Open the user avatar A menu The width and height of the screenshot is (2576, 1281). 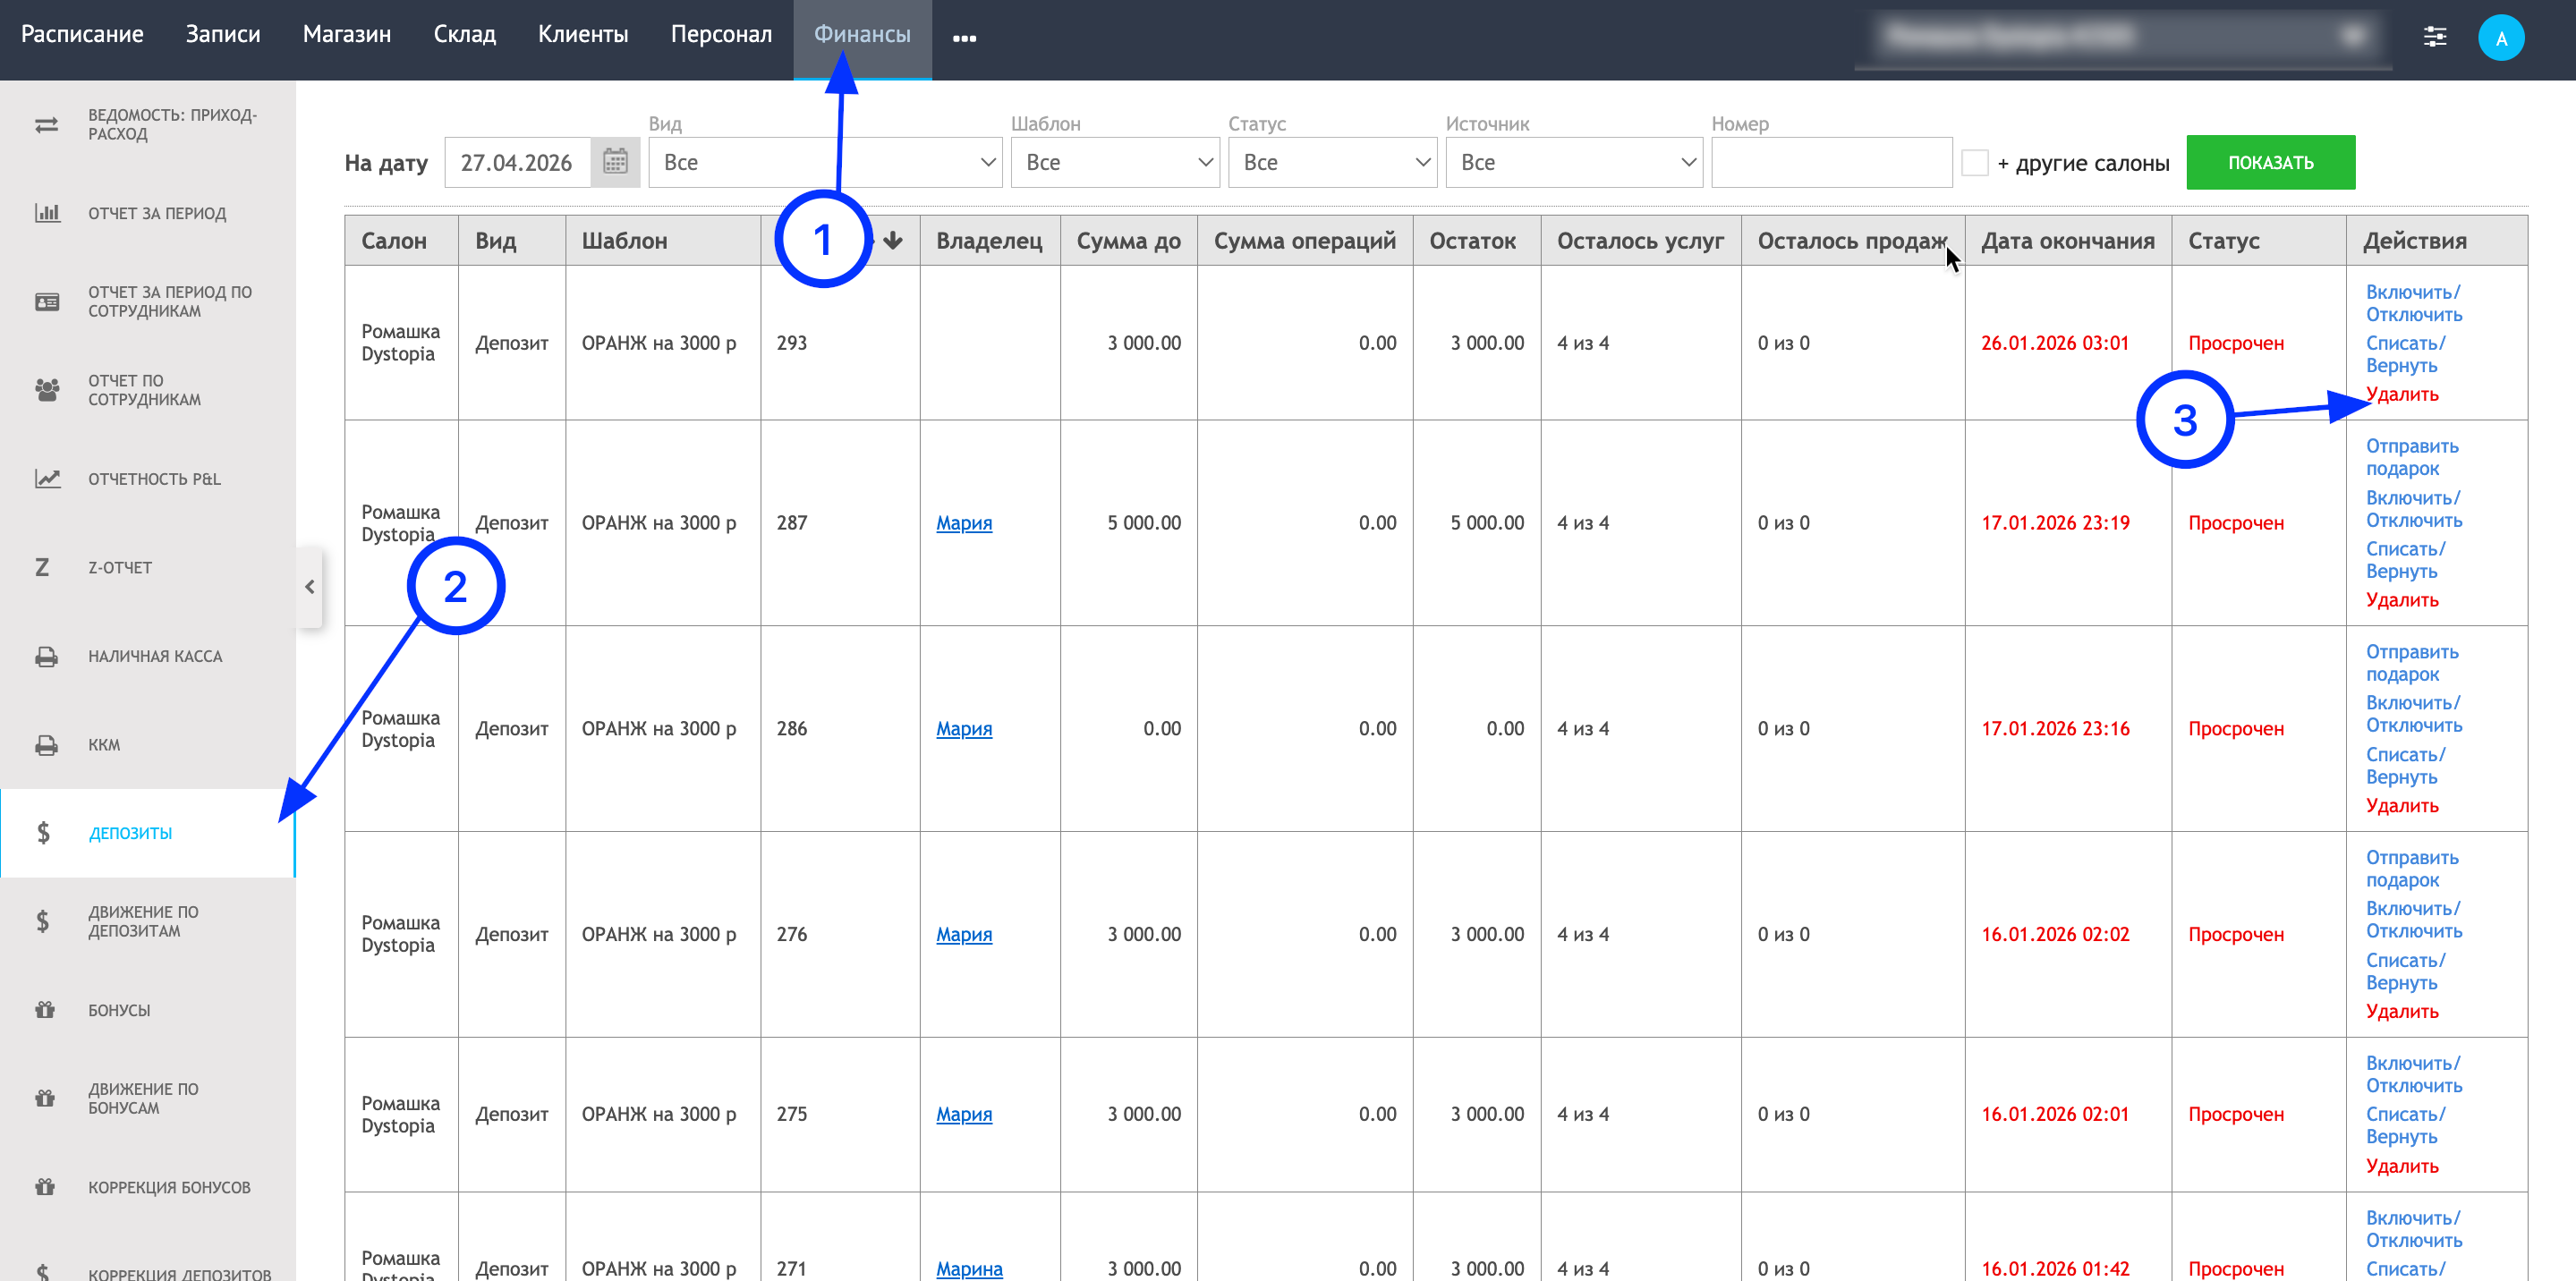click(x=2501, y=38)
